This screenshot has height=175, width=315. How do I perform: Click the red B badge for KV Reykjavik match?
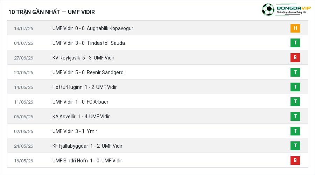pyautogui.click(x=295, y=57)
